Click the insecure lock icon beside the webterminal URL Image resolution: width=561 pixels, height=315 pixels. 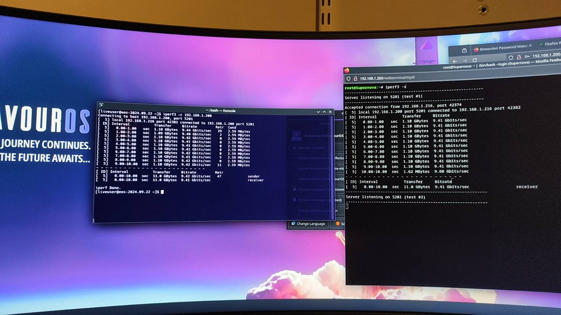[355, 78]
